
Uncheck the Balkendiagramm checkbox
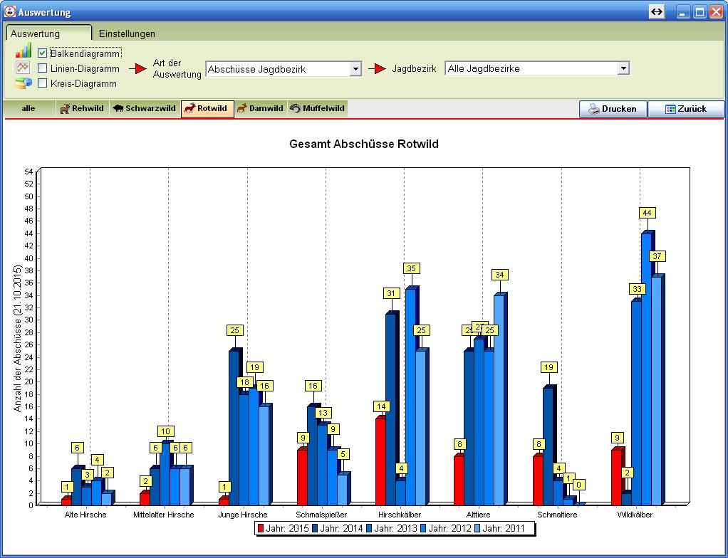click(x=43, y=53)
